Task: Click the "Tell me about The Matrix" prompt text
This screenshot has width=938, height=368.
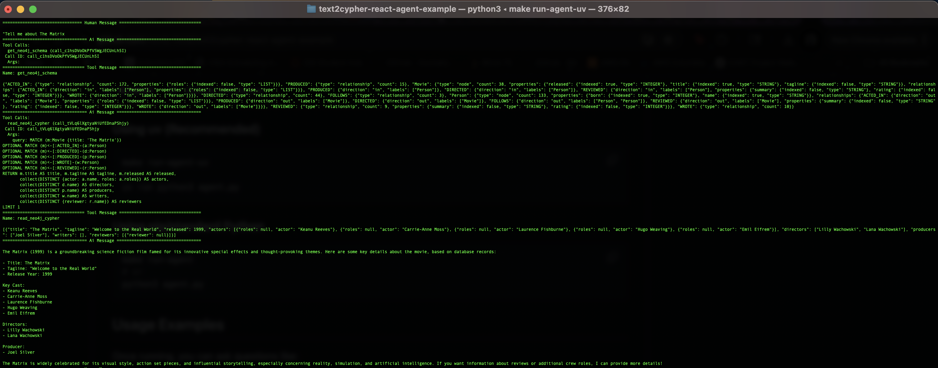Action: click(x=33, y=34)
